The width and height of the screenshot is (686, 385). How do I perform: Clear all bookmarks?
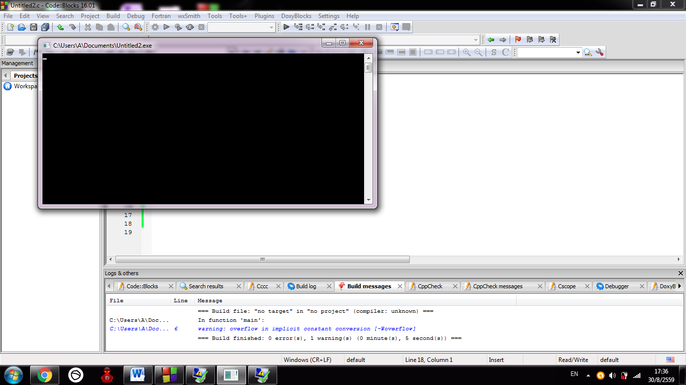click(553, 40)
